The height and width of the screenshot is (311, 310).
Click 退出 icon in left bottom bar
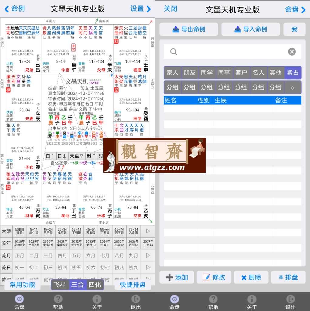pyautogui.click(x=136, y=302)
